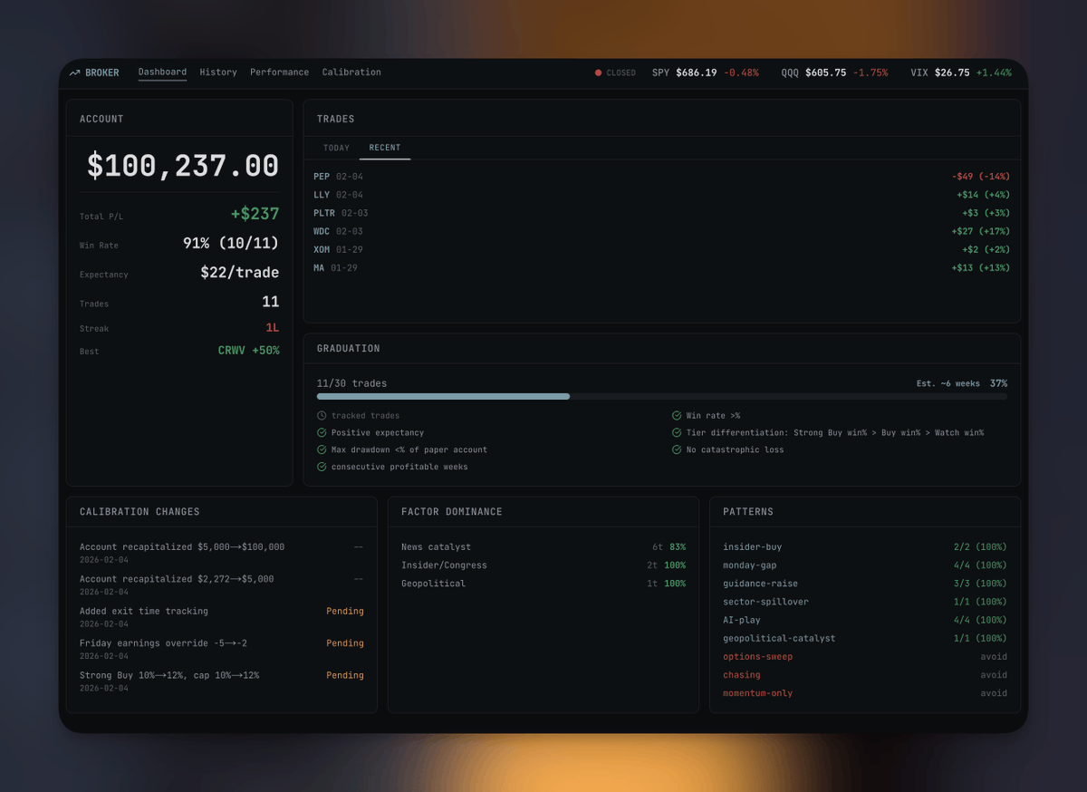Viewport: 1087px width, 792px height.
Task: Click the Added exit time tracking entry
Action: tap(222, 617)
